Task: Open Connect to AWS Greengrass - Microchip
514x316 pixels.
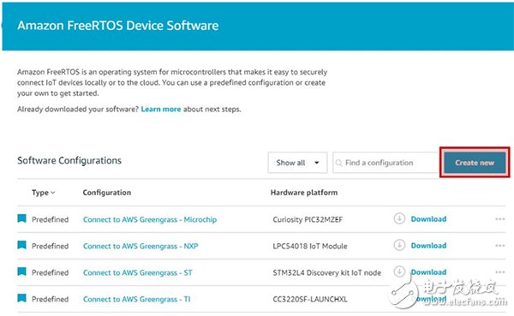Action: [150, 219]
